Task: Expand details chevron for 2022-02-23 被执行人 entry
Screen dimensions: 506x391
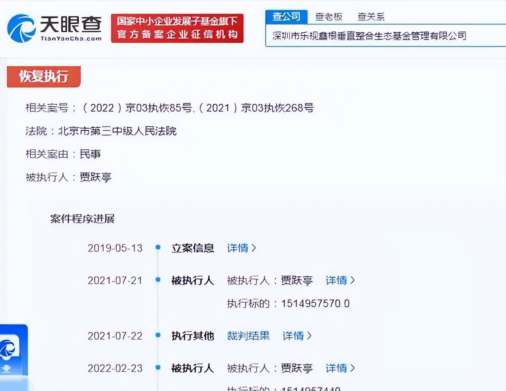Action: [x=353, y=368]
